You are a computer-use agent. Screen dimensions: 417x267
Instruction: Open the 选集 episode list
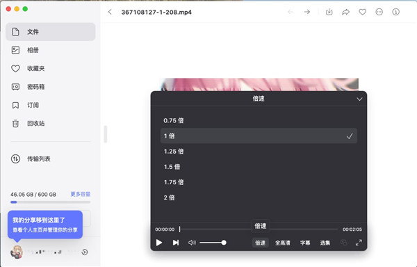pyautogui.click(x=325, y=243)
